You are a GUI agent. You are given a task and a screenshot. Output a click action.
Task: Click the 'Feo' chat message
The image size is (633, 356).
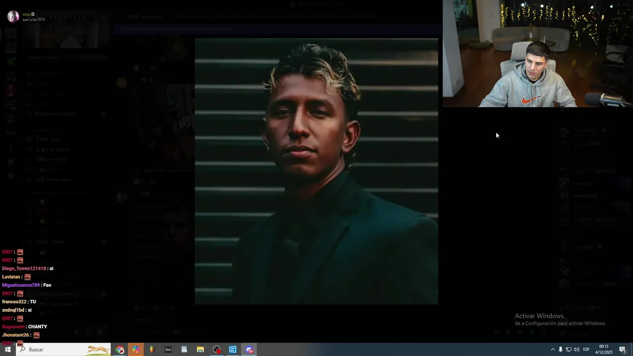tap(47, 285)
